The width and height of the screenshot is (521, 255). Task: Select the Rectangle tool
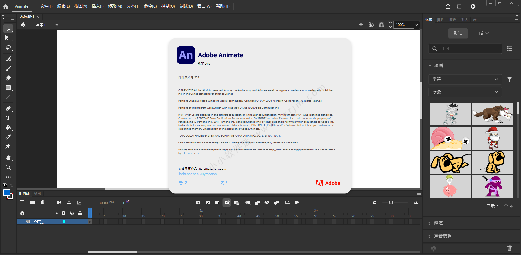8,87
